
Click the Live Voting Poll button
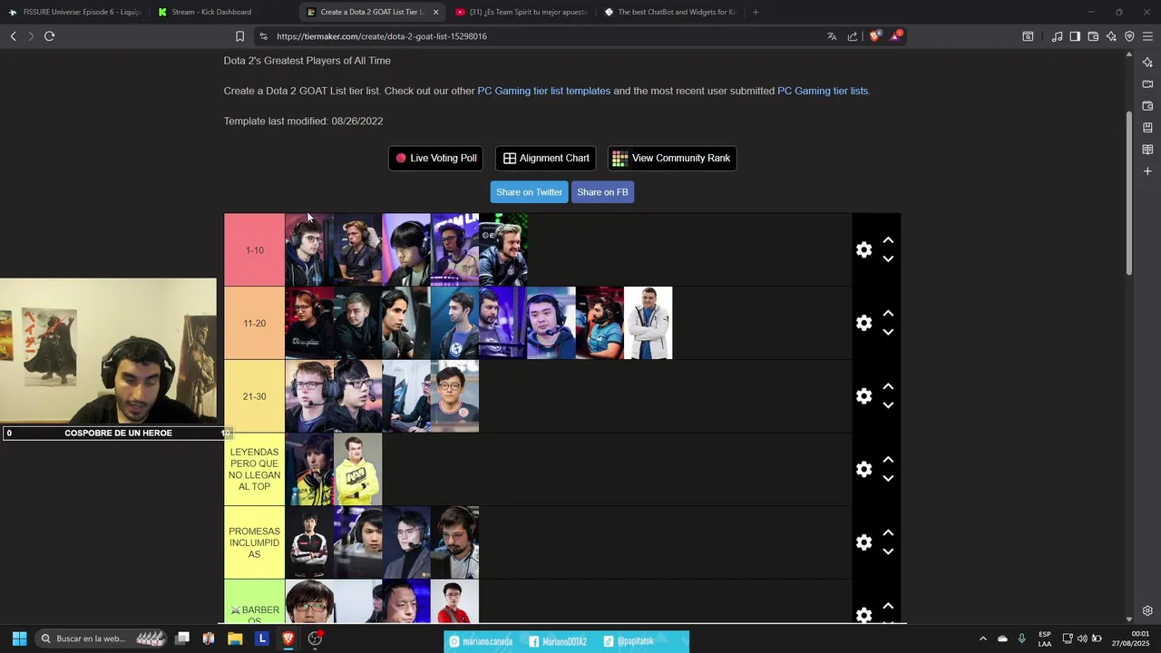[x=435, y=158]
